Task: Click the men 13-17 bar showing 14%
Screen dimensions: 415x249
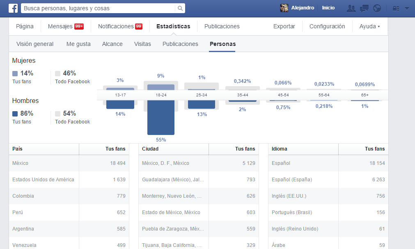Action: (120, 105)
